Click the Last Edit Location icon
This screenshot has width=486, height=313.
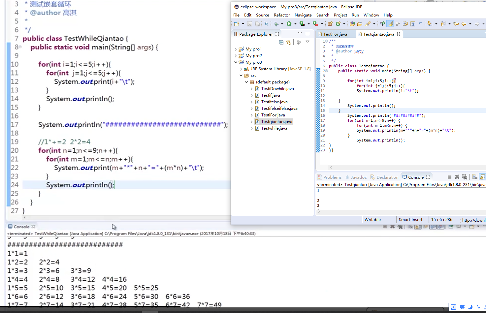tap(456, 24)
